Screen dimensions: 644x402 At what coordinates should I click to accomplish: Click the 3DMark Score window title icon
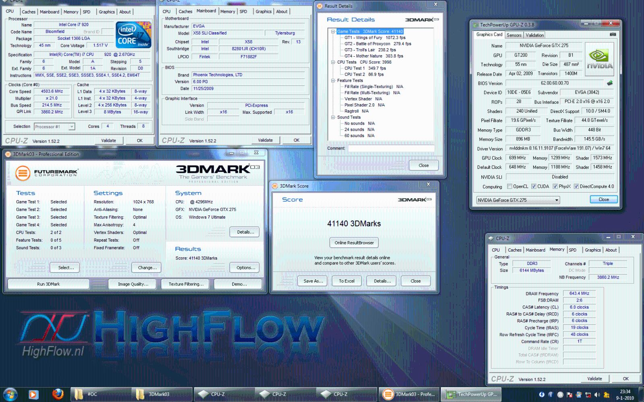coord(275,186)
